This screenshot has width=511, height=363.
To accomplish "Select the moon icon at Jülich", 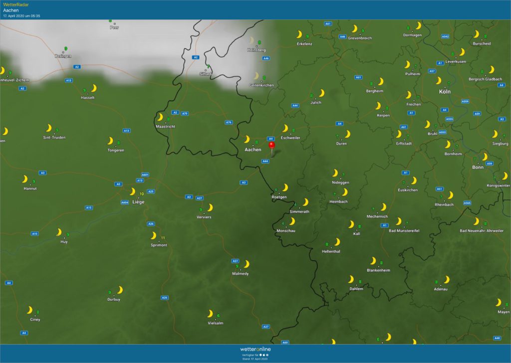I will coord(322,93).
